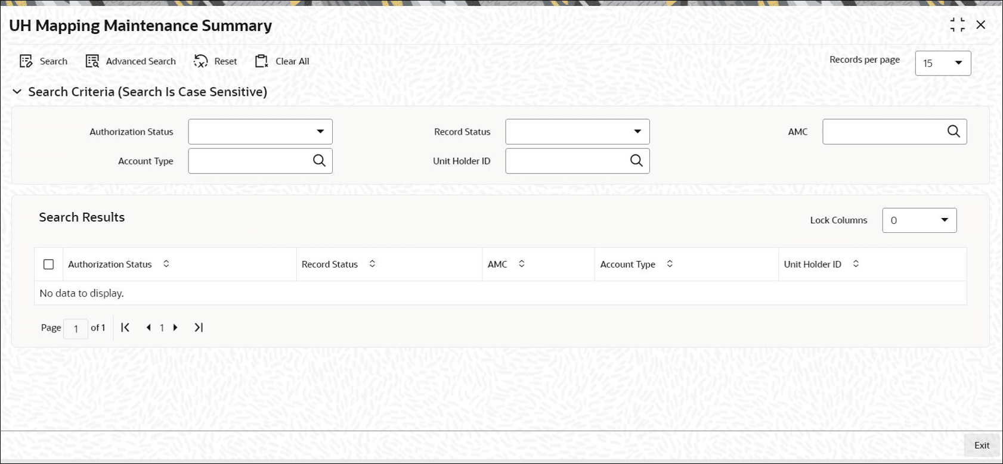Sort by Unit Holder ID column
1003x464 pixels.
[x=856, y=264]
